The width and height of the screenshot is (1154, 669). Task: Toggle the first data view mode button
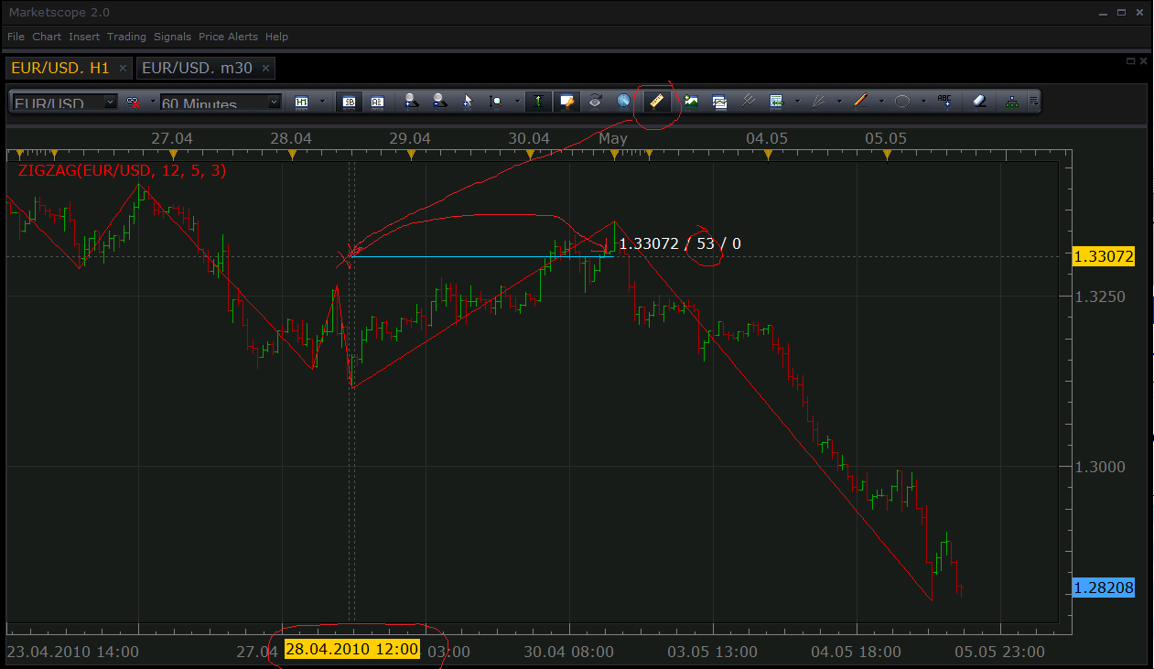pos(349,102)
